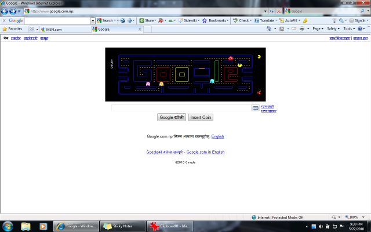The width and height of the screenshot is (371, 232).
Task: Click the RSS feeds icon
Action: pyautogui.click(x=282, y=29)
